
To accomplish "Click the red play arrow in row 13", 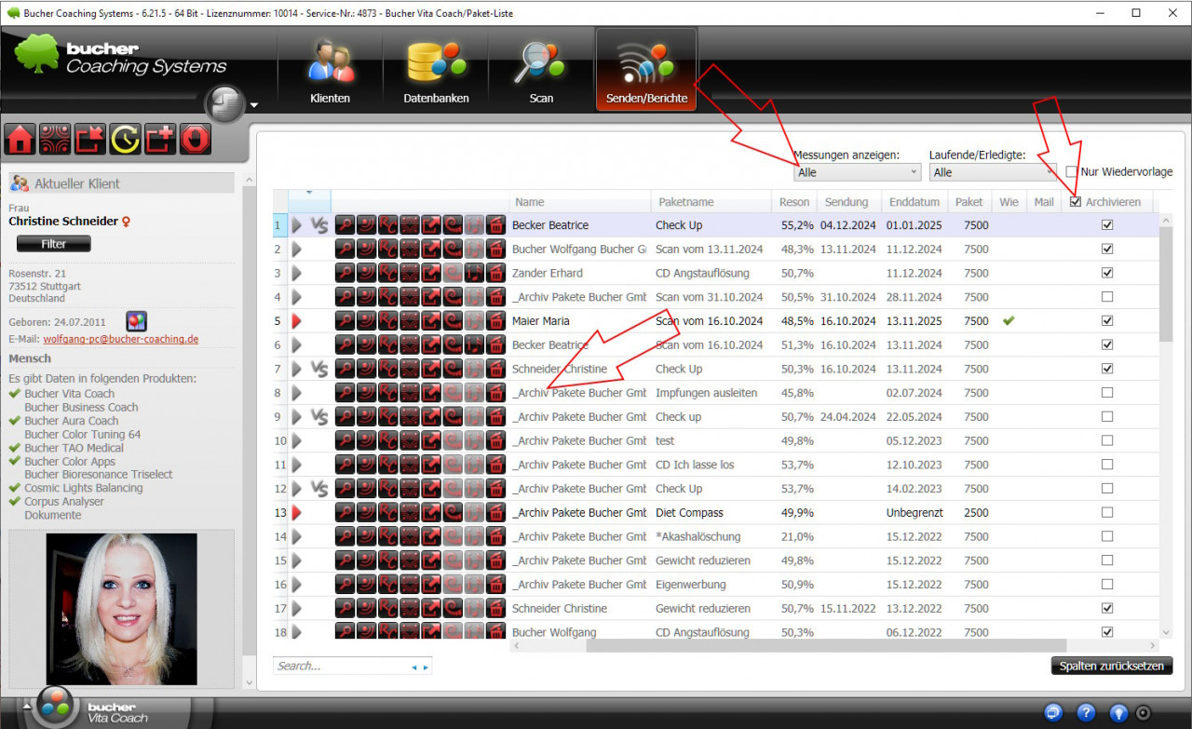I will click(297, 513).
